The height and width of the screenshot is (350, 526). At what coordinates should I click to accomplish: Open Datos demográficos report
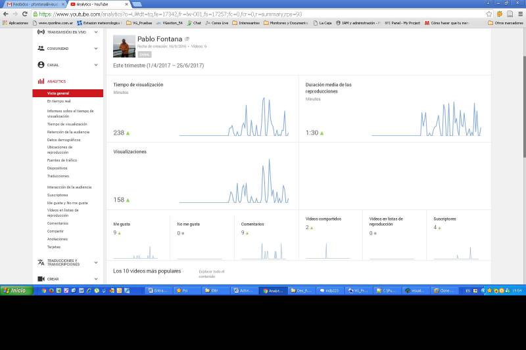point(64,140)
